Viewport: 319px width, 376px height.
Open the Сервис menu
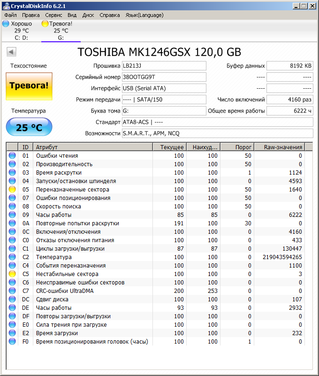tap(53, 15)
